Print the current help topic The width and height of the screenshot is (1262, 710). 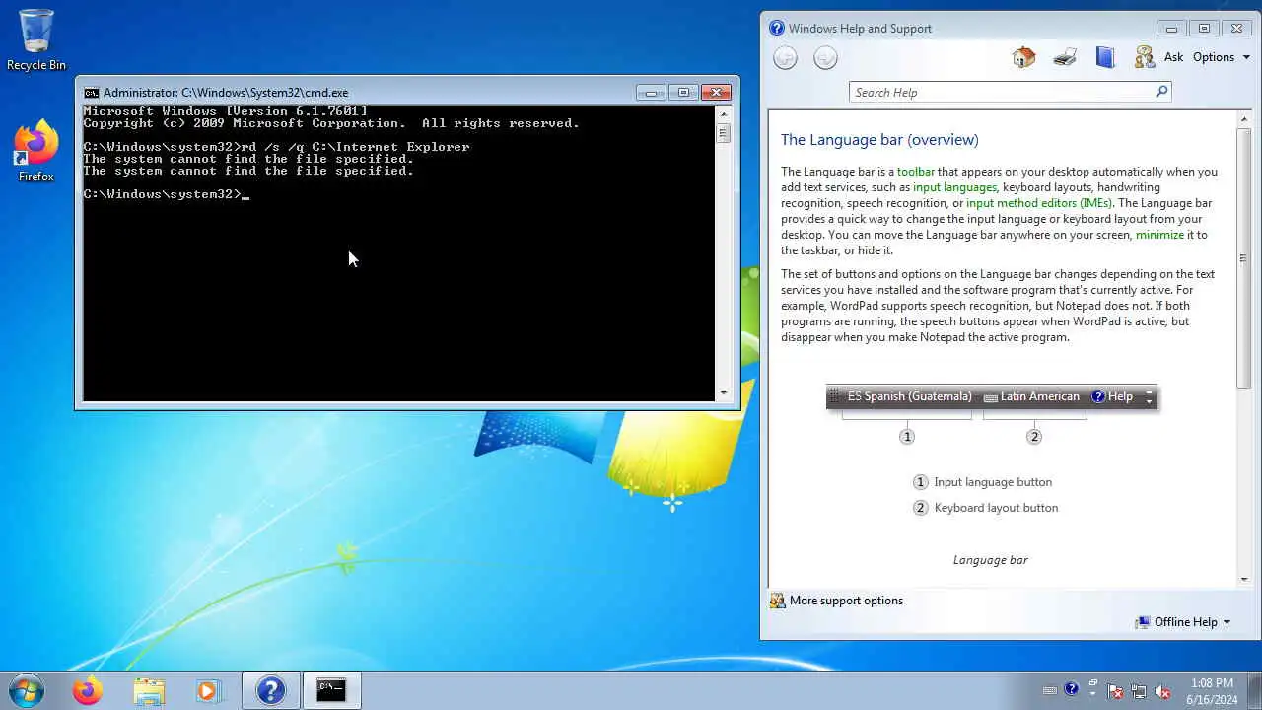click(x=1064, y=57)
